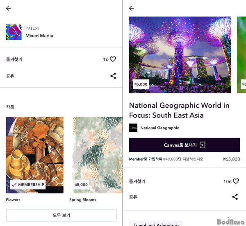This screenshot has width=246, height=226.
Task: Select the ₩65,000 collection price
Action: click(231, 159)
